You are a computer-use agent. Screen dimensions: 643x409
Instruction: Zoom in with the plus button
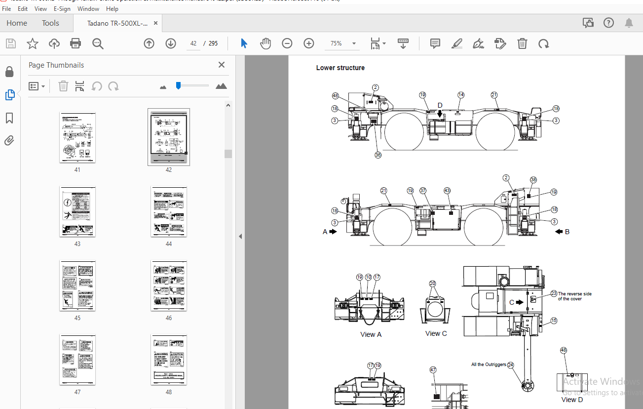pos(309,43)
